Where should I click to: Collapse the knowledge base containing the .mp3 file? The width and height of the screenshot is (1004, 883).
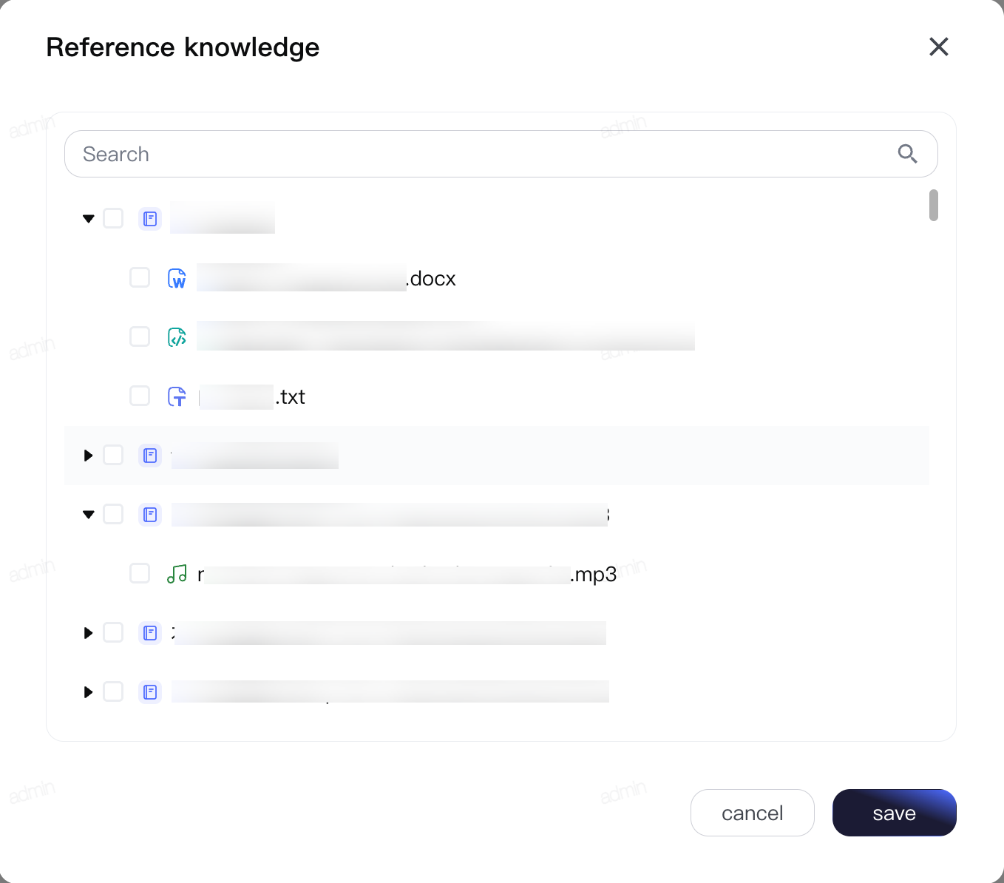(89, 515)
